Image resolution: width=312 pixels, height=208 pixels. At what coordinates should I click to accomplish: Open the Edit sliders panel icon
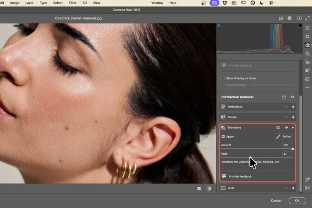pyautogui.click(x=308, y=28)
